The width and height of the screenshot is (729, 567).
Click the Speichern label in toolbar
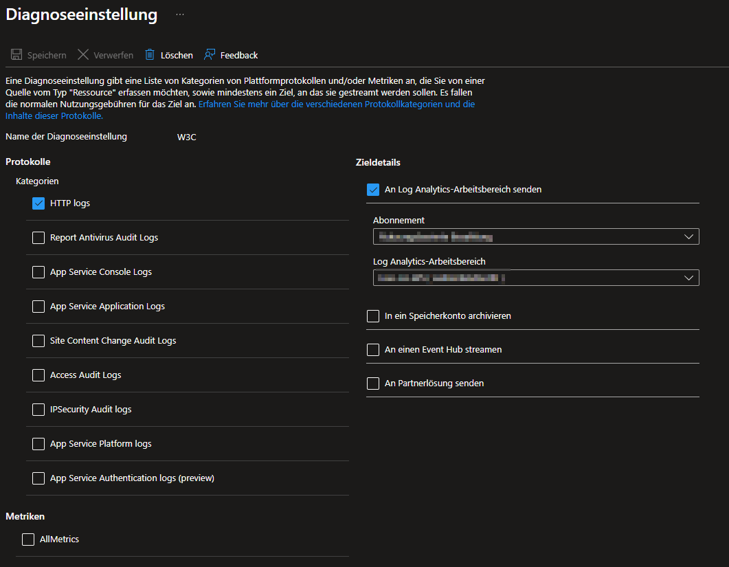(47, 56)
